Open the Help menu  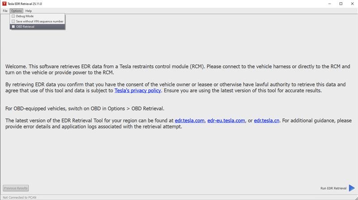click(x=29, y=11)
